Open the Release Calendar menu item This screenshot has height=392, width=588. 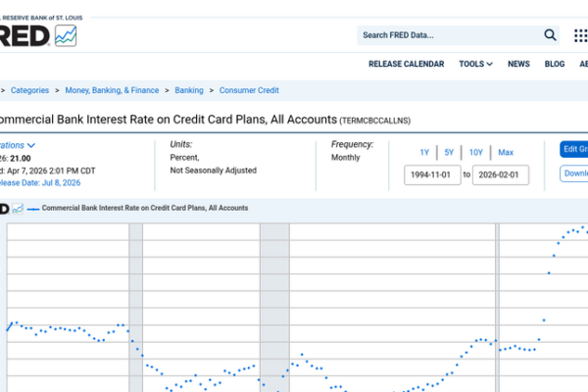[406, 64]
